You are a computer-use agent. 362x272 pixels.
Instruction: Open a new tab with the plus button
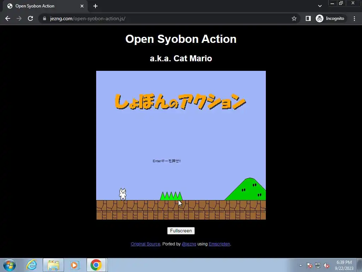(x=95, y=6)
